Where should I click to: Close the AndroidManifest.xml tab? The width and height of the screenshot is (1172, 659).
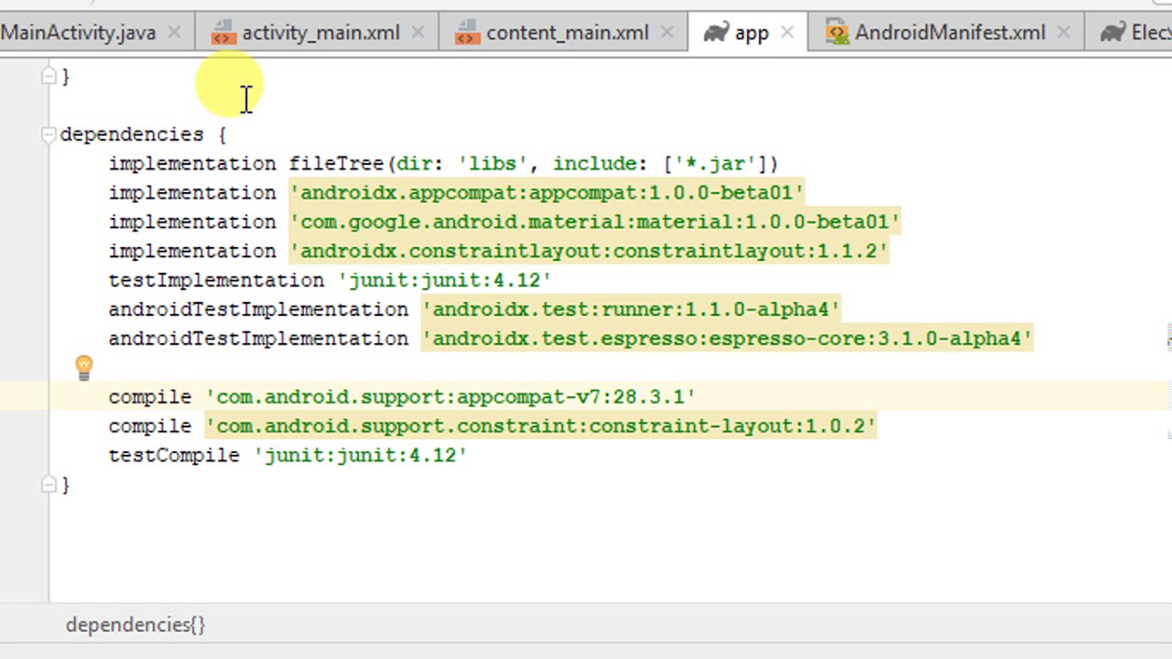click(x=1063, y=33)
